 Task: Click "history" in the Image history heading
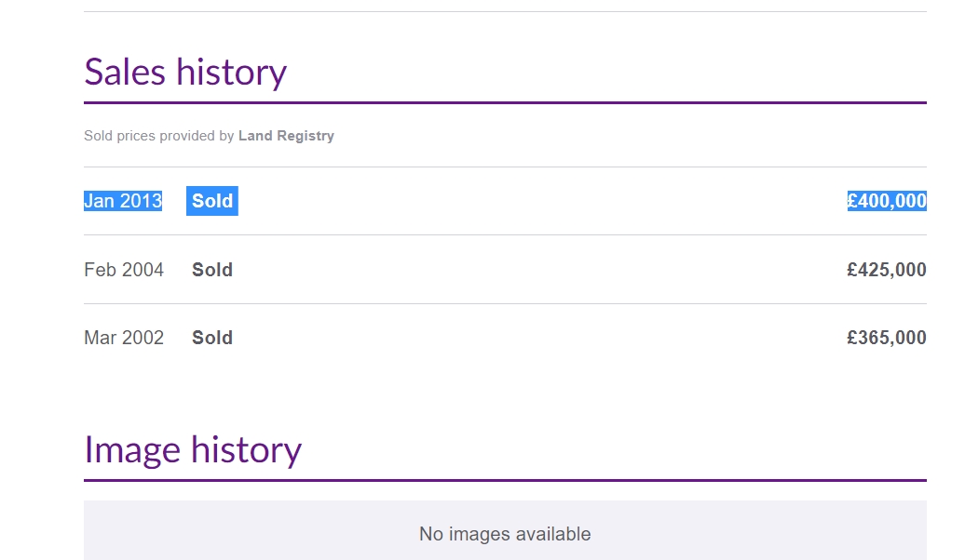[x=247, y=450]
